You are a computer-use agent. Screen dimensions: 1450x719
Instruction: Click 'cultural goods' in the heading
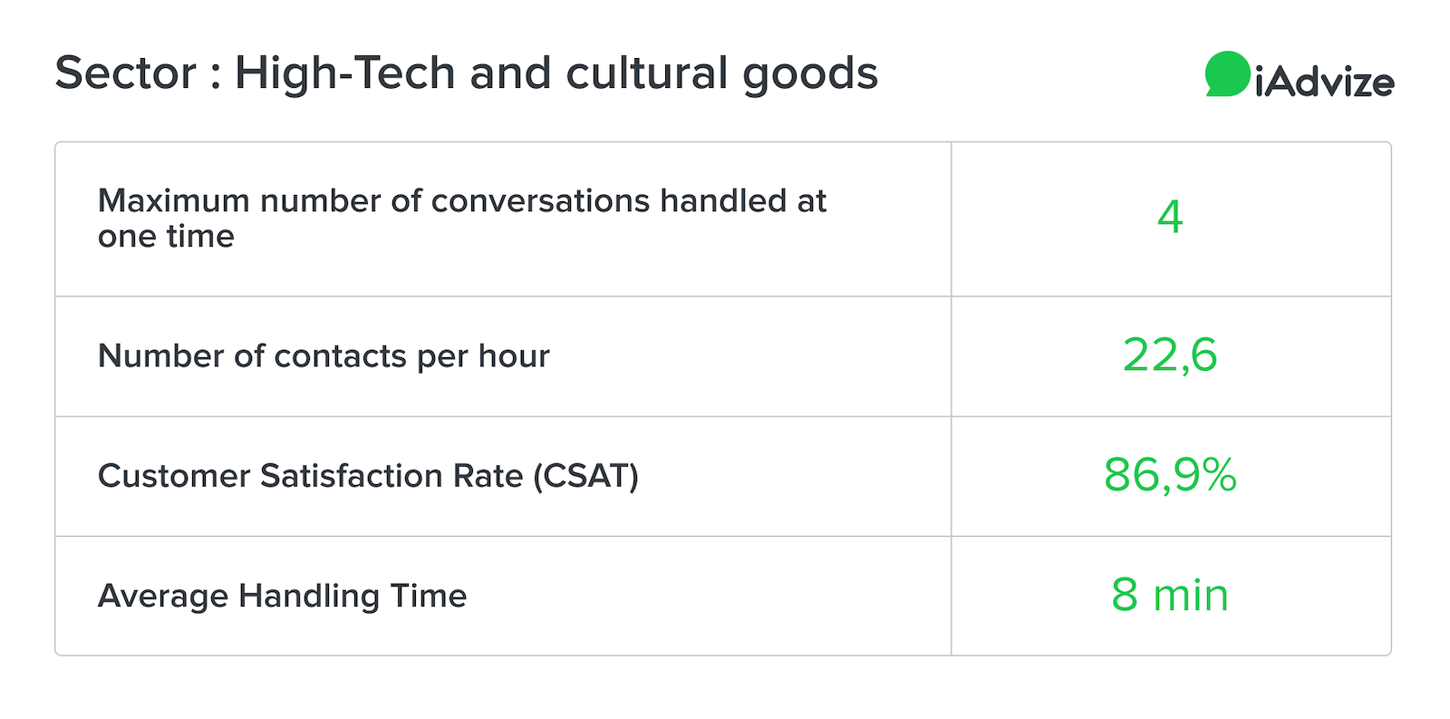point(721,73)
